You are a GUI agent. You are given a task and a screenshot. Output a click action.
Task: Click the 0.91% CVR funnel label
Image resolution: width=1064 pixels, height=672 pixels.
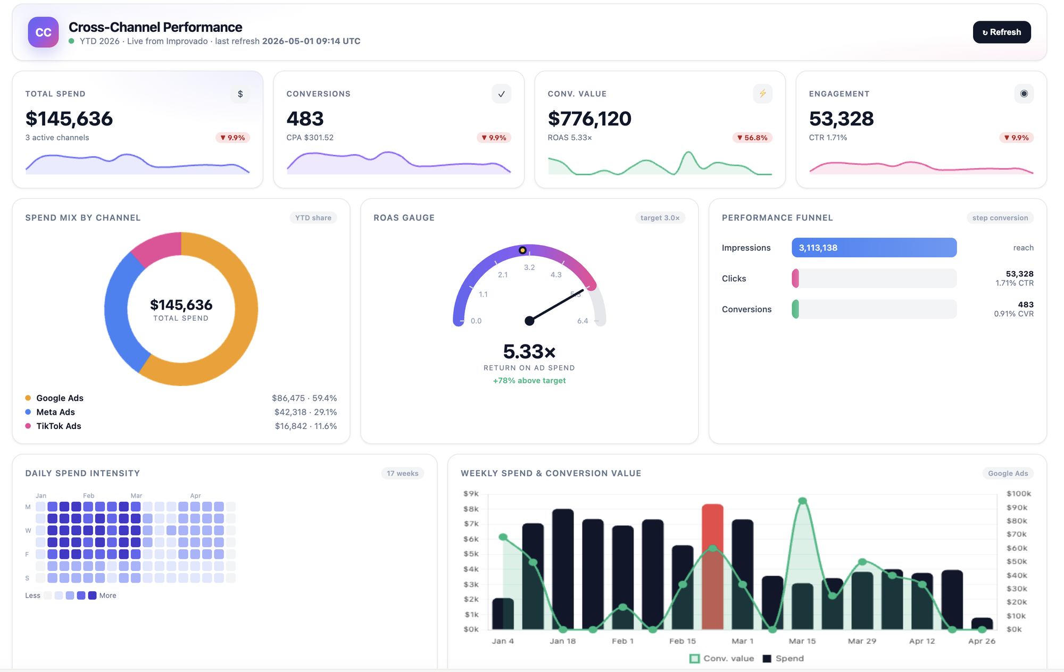[x=1013, y=314]
